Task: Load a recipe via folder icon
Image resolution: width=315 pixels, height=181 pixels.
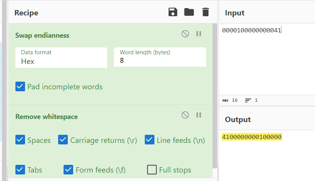Action: [x=189, y=12]
